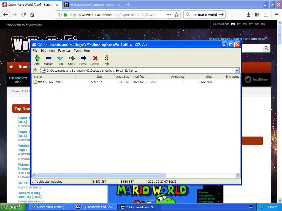Switch site language to DE
This screenshot has width=282, height=211.
(x=257, y=24)
